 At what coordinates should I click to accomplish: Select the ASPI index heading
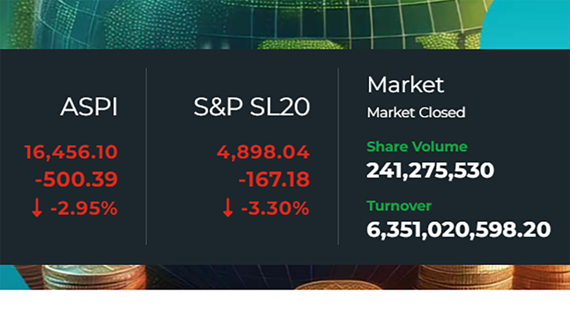pyautogui.click(x=89, y=108)
